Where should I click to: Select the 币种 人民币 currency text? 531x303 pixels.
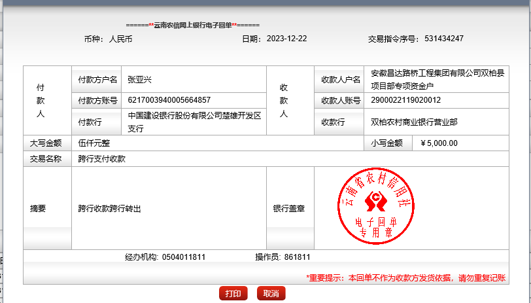coord(109,39)
